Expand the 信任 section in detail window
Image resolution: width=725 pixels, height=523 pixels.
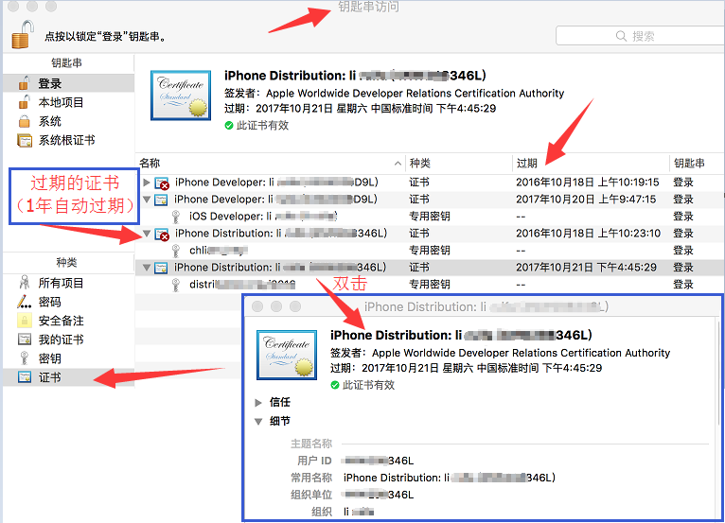pyautogui.click(x=258, y=402)
